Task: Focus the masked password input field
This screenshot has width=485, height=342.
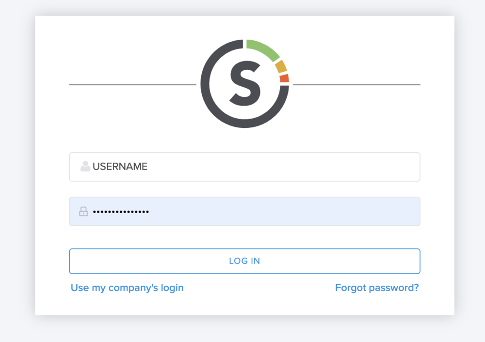Action: click(x=244, y=211)
